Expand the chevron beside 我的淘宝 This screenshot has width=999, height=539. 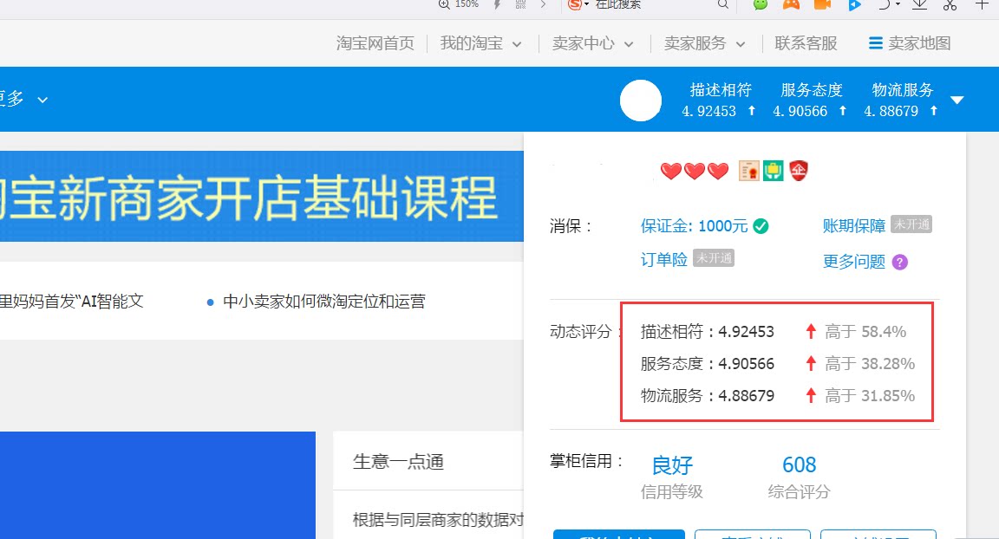(517, 44)
